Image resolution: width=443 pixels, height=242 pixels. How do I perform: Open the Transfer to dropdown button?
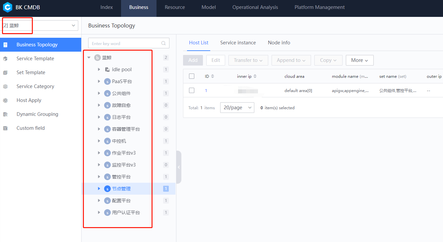coord(248,60)
